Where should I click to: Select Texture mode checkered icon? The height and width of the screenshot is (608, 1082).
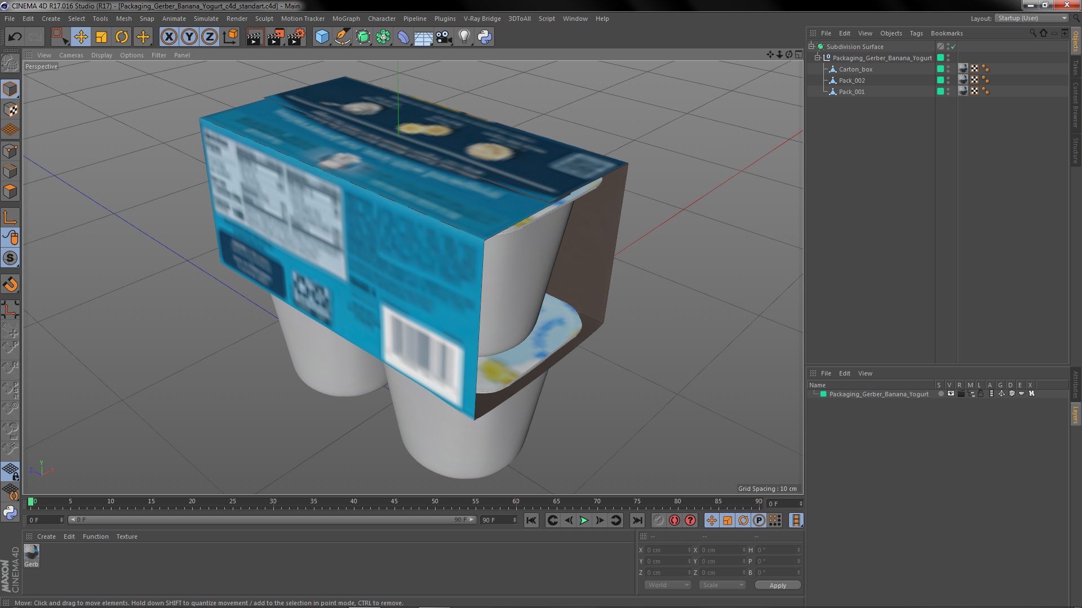[10, 110]
